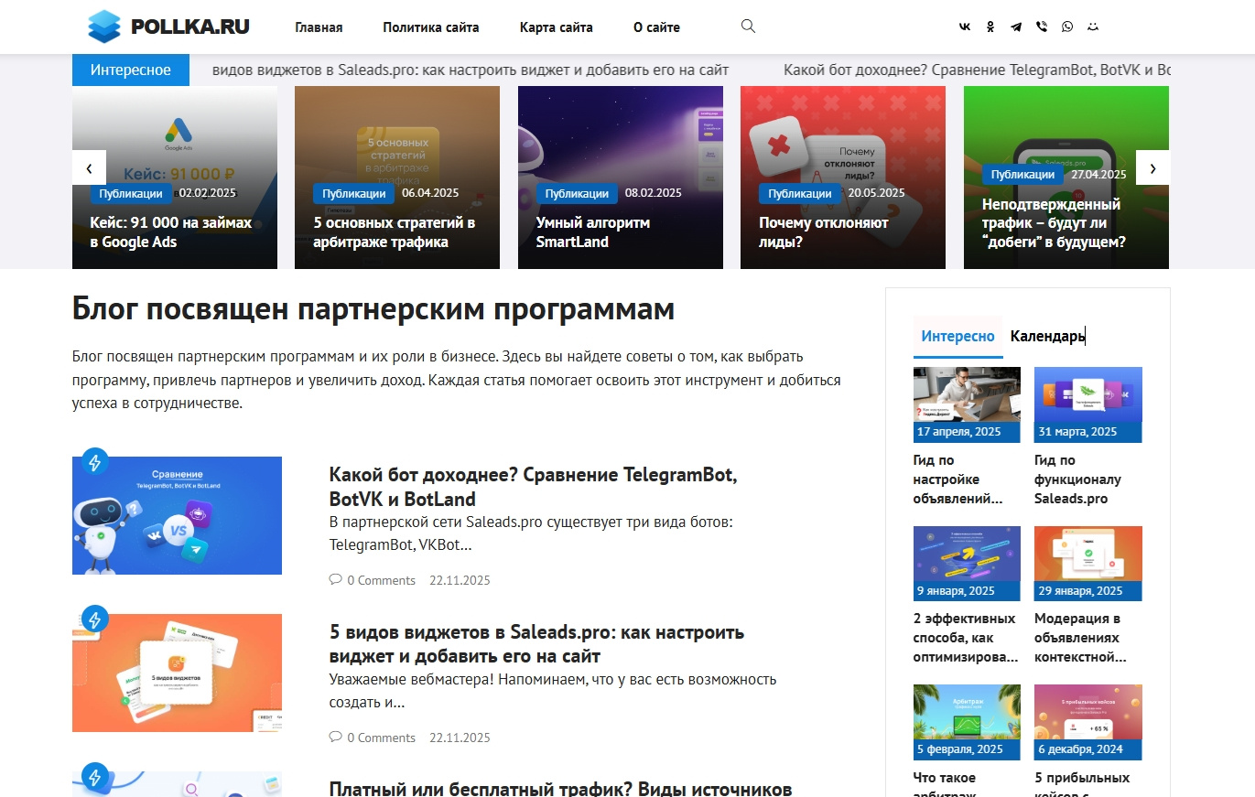Open sidebar post Гид по настройке объявлений
This screenshot has width=1255, height=797.
click(x=958, y=479)
